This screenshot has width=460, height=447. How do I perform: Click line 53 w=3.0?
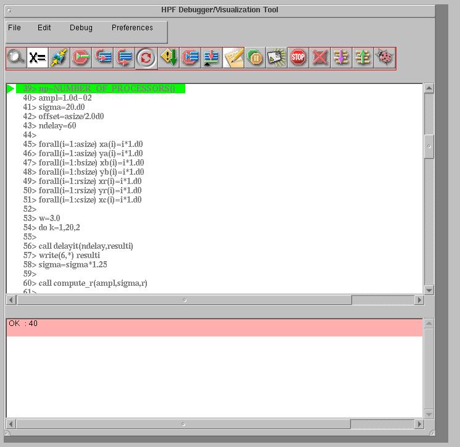[x=41, y=218]
